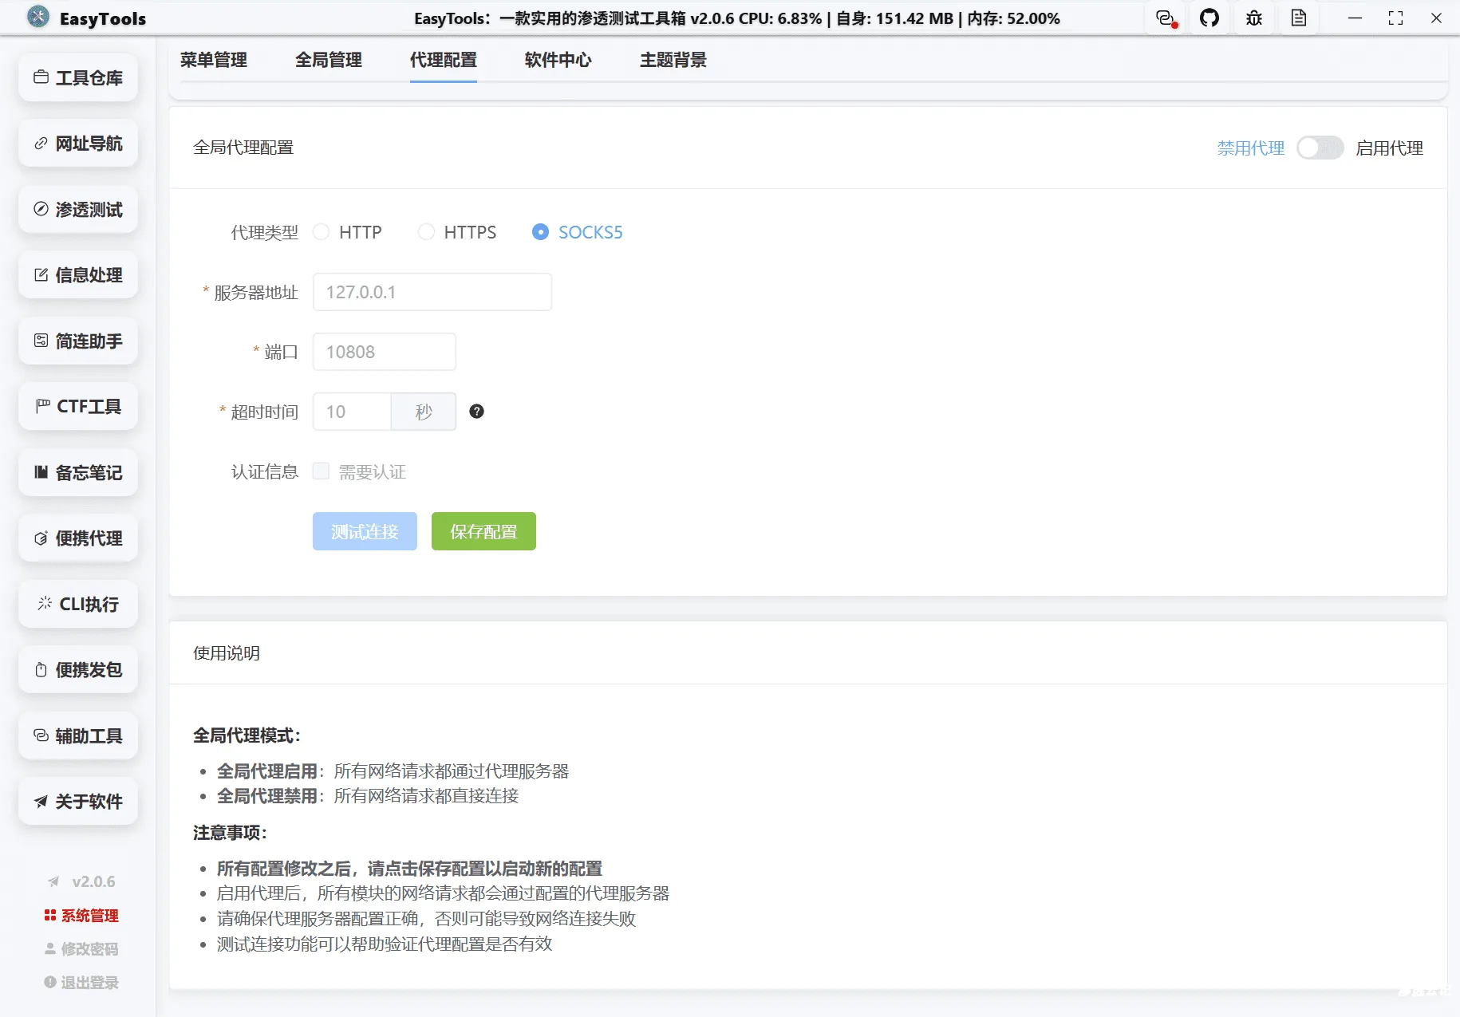Open CTF工具 in the sidebar
This screenshot has width=1460, height=1017.
(77, 406)
